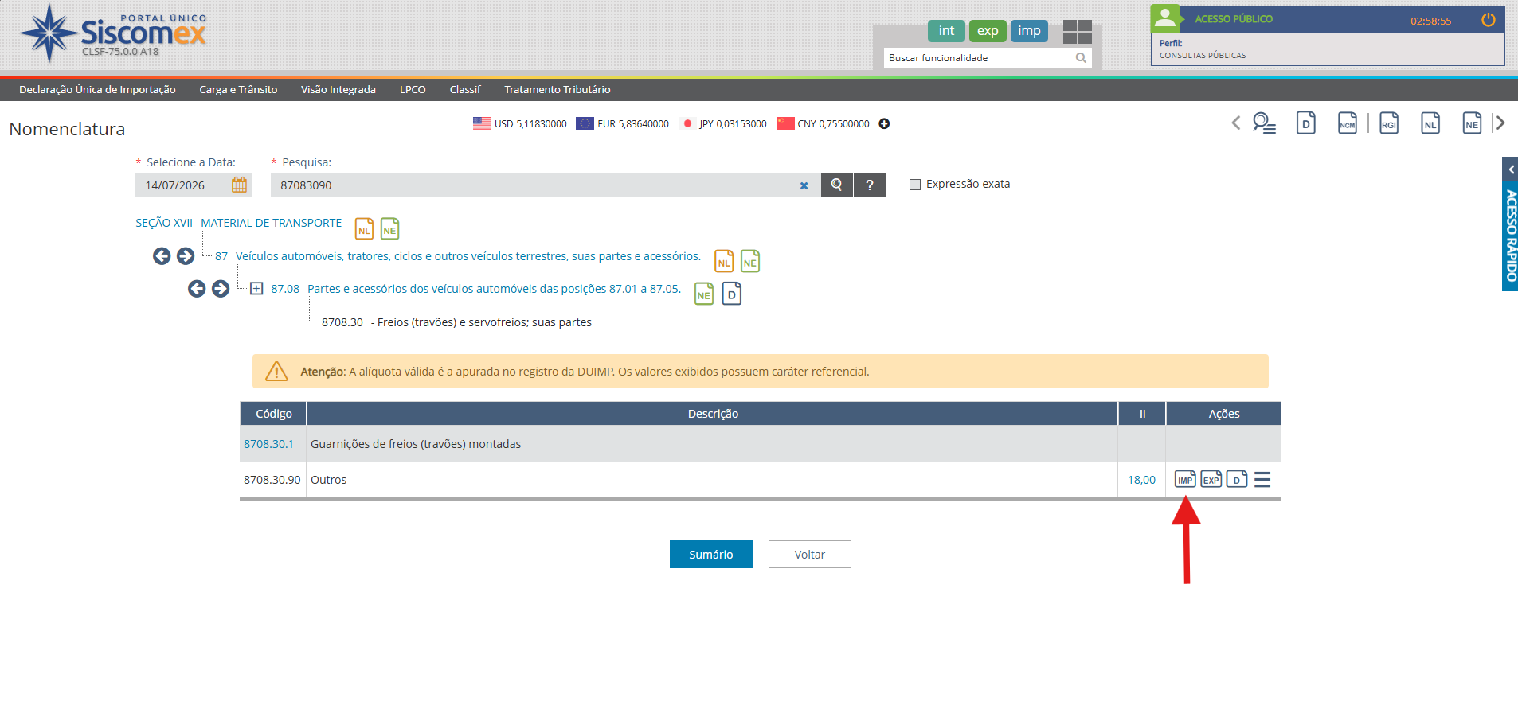Open Carga e Trânsito menu

(238, 89)
